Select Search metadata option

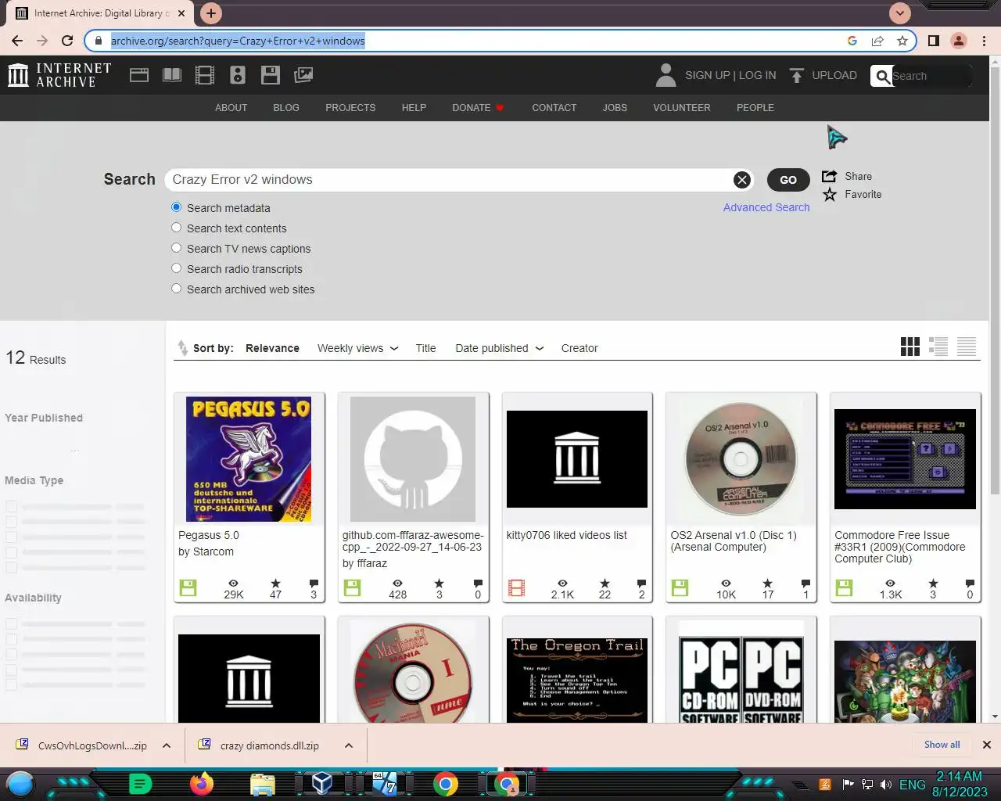(177, 207)
